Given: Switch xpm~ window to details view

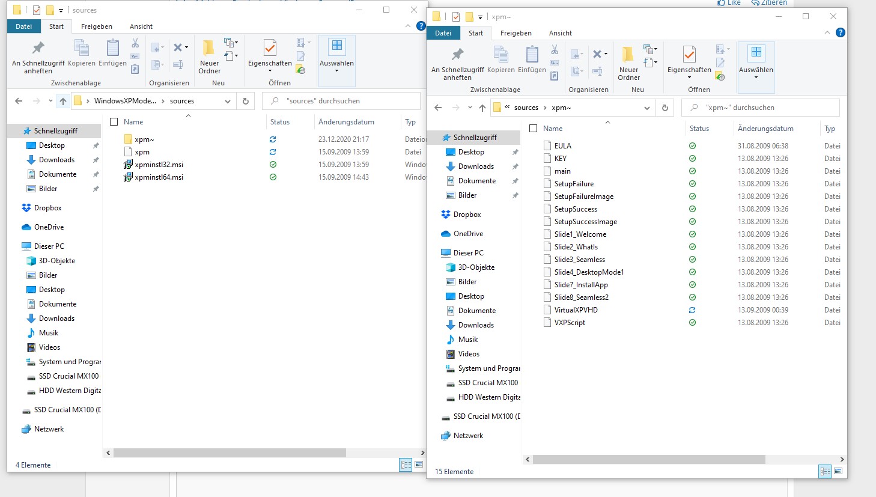Looking at the screenshot, I should (825, 471).
